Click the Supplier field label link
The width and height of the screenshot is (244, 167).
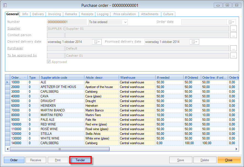point(14,28)
